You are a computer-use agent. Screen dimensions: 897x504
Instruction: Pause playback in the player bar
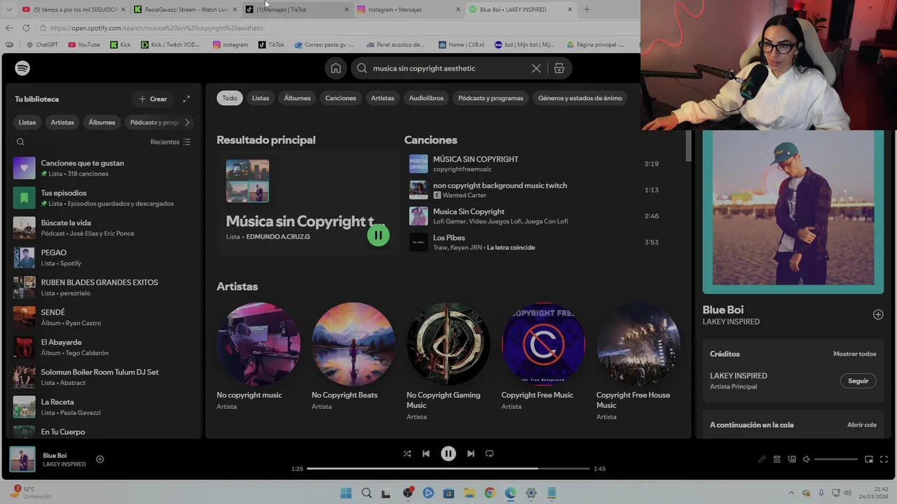pyautogui.click(x=448, y=454)
